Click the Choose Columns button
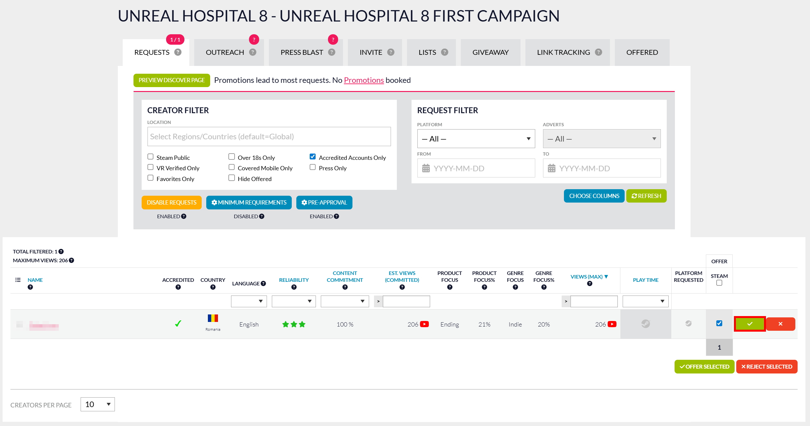 point(594,196)
